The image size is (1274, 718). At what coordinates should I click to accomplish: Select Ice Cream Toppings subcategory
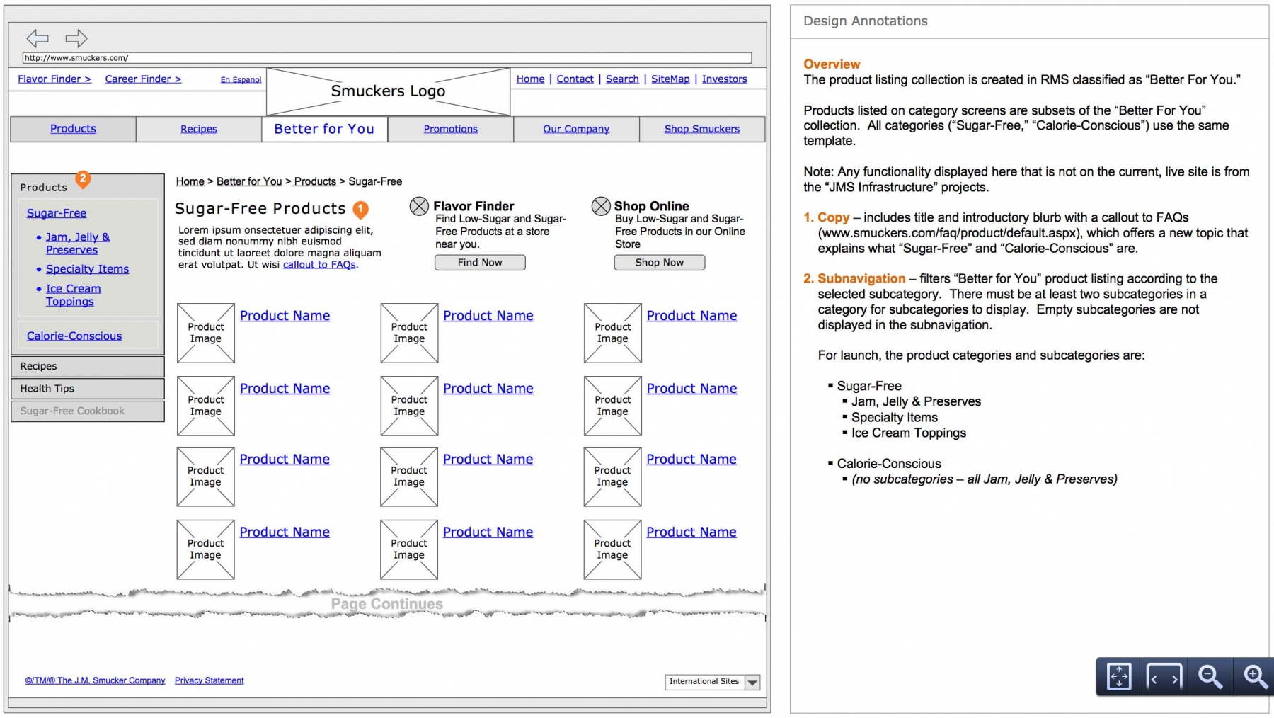[x=73, y=295]
